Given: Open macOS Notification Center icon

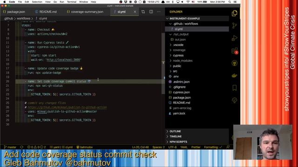Looking at the screenshot, I should [x=235, y=2].
